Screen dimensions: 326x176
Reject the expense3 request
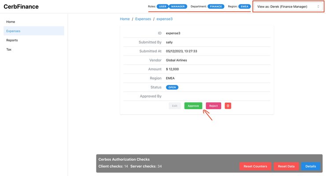tap(213, 106)
